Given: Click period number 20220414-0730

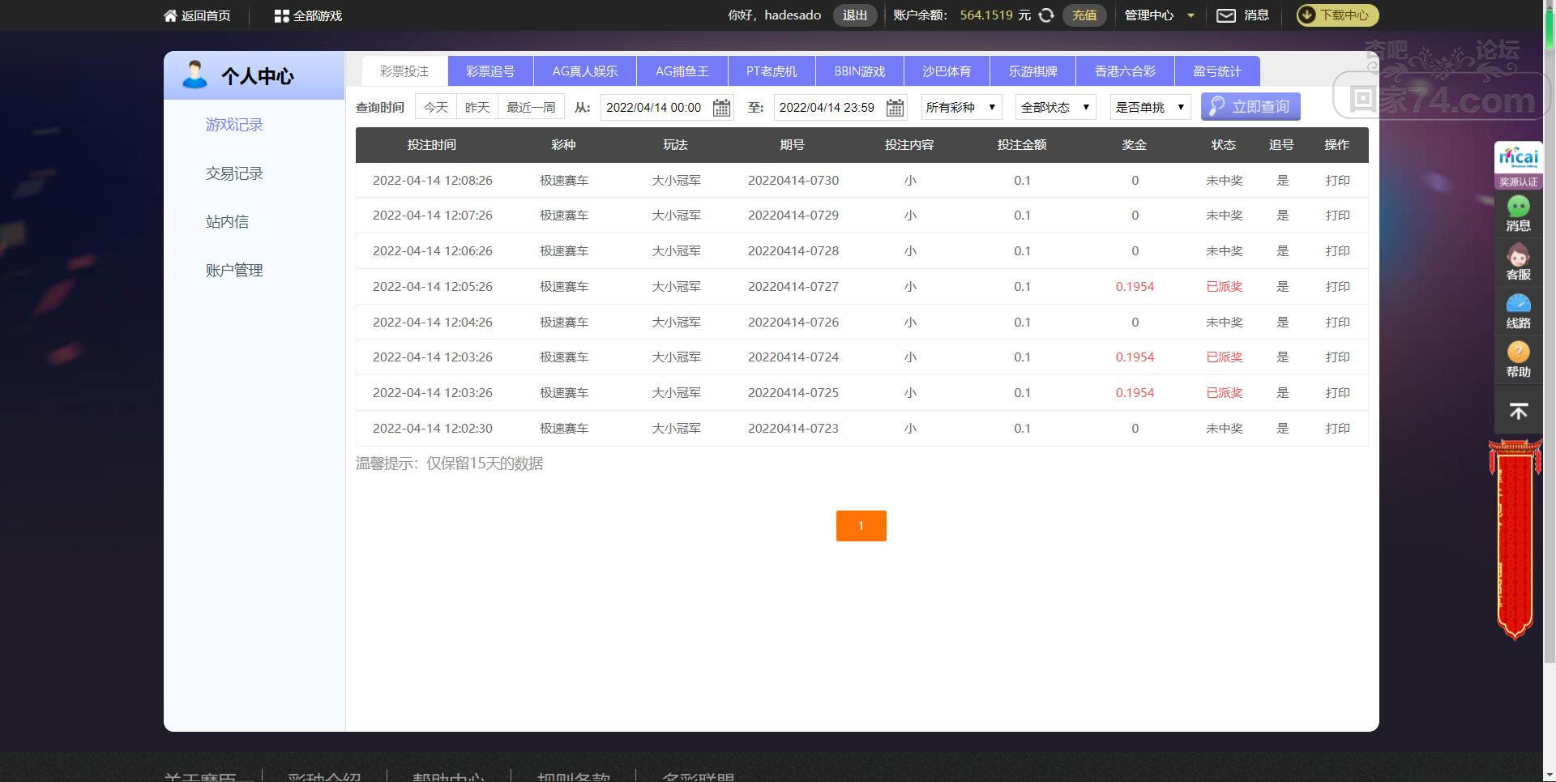Looking at the screenshot, I should click(793, 181).
